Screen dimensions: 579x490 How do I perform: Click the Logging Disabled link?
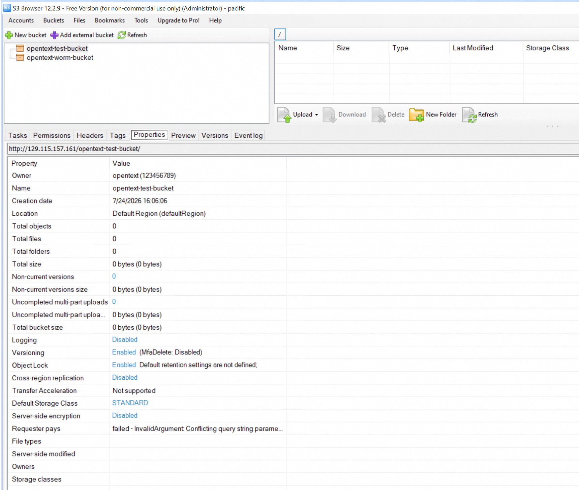125,339
